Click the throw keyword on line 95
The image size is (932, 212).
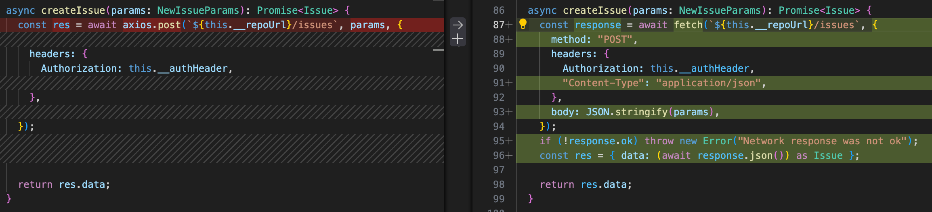[x=659, y=141]
